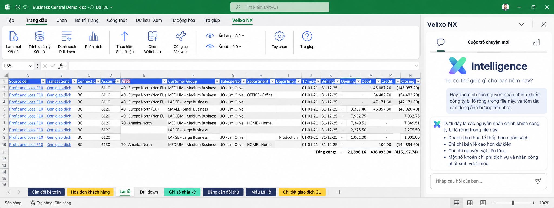554x208 pixels.
Task: Click the Trợ năng accessibility status icon
Action: (33, 203)
